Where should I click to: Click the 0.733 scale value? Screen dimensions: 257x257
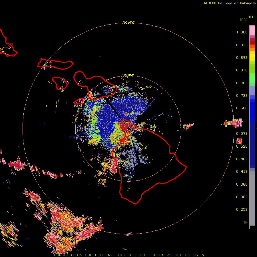(x=242, y=96)
